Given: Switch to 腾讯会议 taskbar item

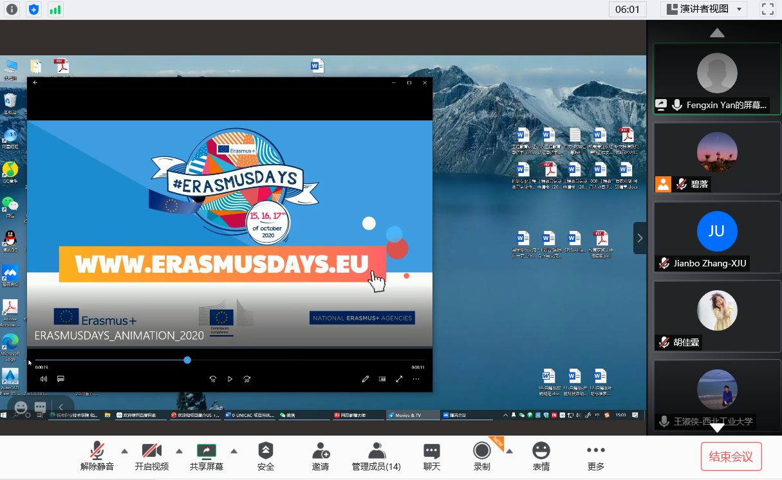Looking at the screenshot, I should 467,415.
